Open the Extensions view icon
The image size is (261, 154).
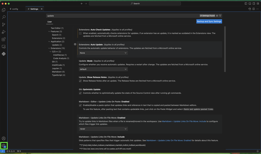tap(4, 39)
